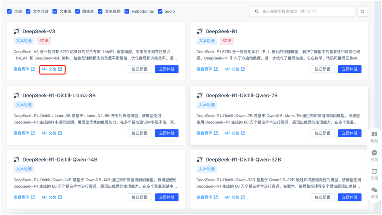Open API 文档 for DeepSeek-R1
Viewport: 382px width, 215px height.
[235, 69]
